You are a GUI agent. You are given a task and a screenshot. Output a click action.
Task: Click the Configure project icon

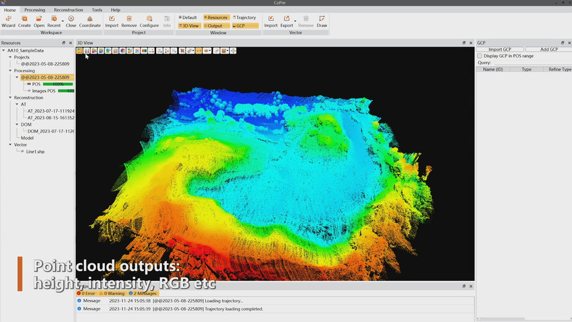(149, 19)
